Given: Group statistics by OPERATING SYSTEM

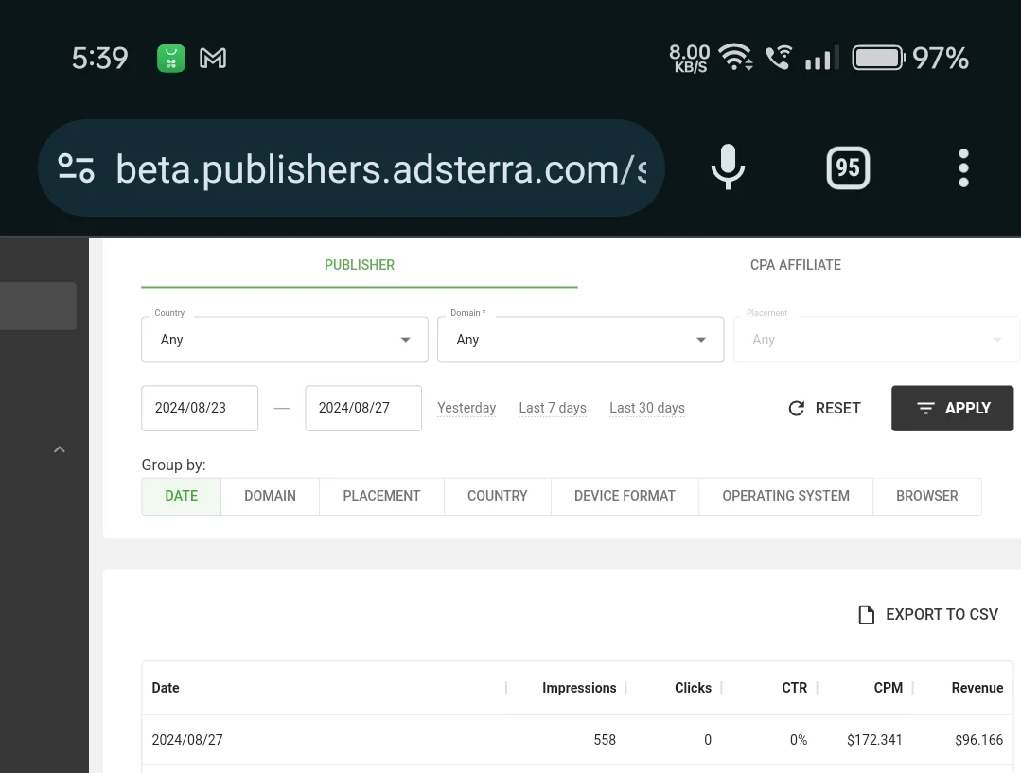Looking at the screenshot, I should [x=786, y=496].
